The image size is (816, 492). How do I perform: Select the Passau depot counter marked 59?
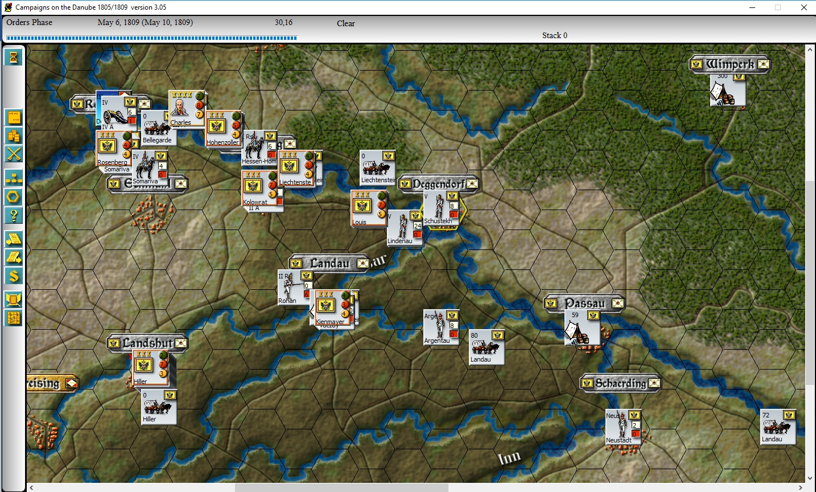click(582, 327)
